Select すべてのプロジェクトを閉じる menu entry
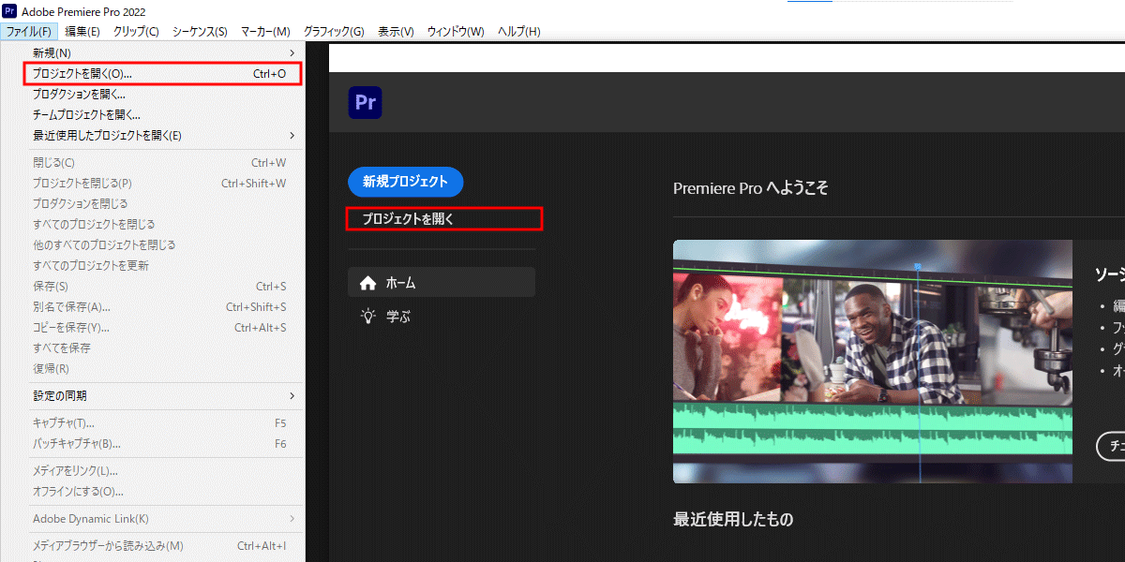1125x562 pixels. [x=163, y=224]
